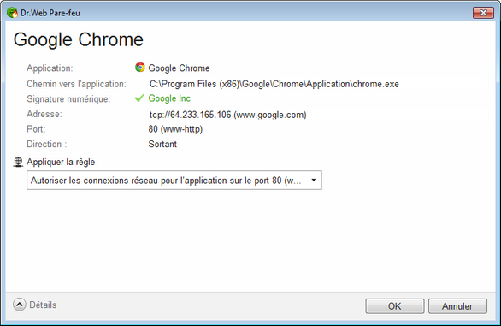501x326 pixels.
Task: Open the rule dropdown arrow
Action: (314, 181)
